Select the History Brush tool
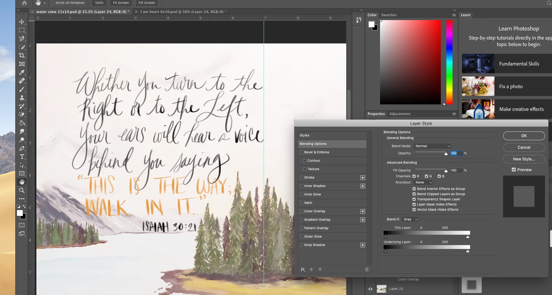Viewport: 552px width, 295px height. (22, 106)
